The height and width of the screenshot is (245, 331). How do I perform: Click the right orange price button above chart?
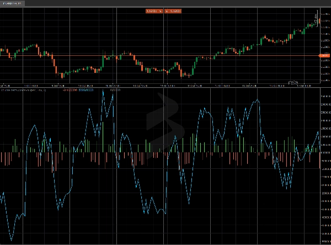[x=174, y=10]
